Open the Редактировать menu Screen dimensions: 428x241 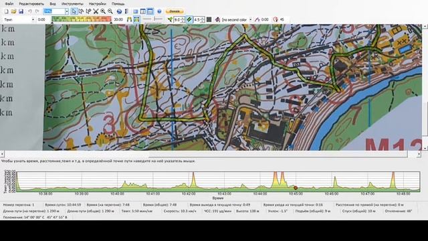[x=31, y=4]
